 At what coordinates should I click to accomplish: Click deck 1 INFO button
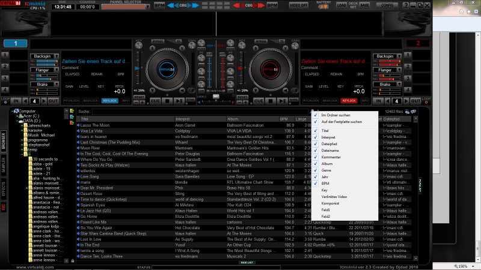tap(126, 101)
